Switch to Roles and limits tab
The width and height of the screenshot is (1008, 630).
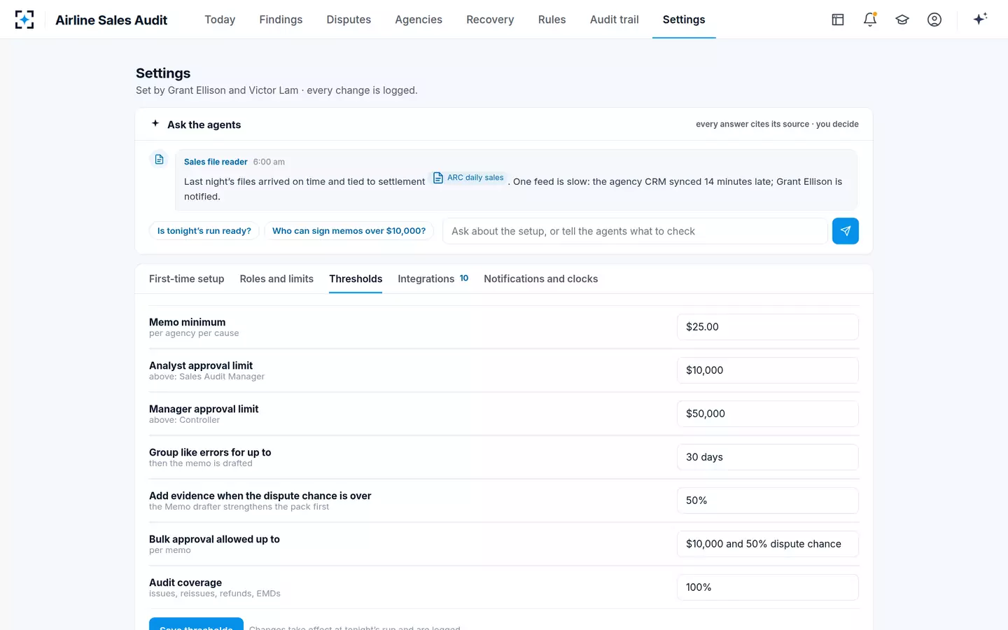[276, 279]
